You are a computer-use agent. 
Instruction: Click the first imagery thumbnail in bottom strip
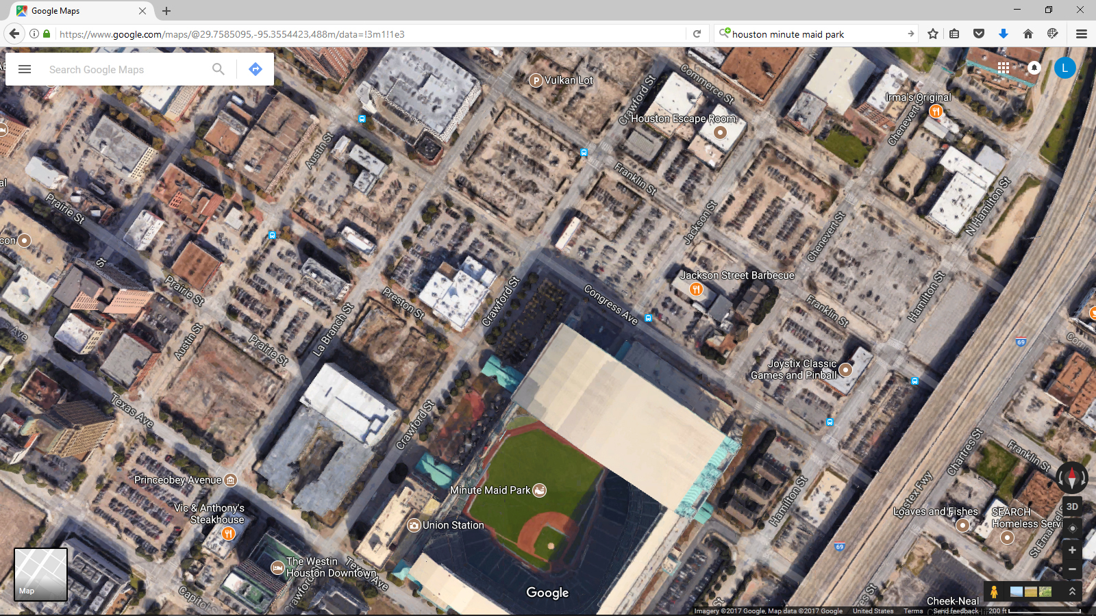[x=1017, y=591]
